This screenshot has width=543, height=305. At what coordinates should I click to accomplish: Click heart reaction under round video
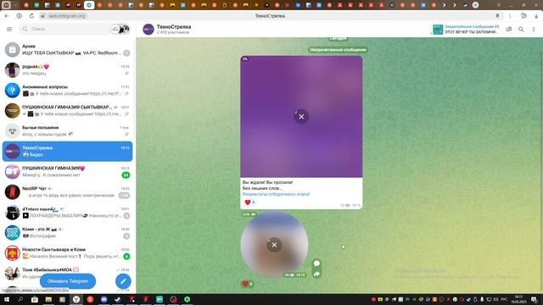click(247, 284)
